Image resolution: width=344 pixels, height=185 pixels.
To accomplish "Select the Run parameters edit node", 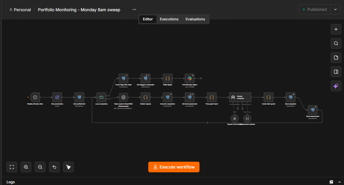I will [x=57, y=97].
